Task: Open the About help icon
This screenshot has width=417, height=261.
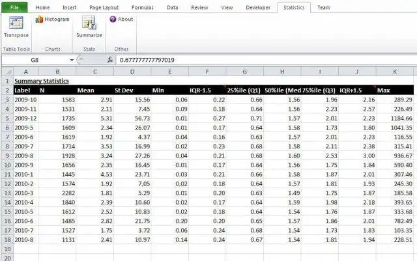Action: pos(113,19)
